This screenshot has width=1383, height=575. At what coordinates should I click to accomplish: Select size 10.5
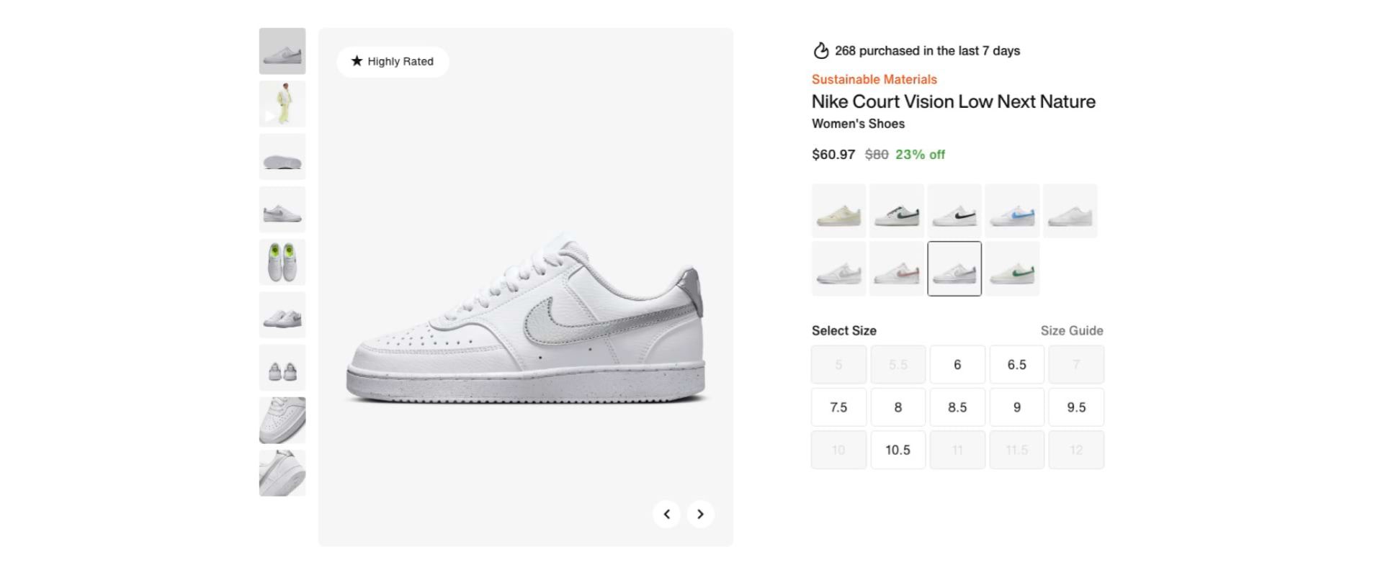click(898, 449)
